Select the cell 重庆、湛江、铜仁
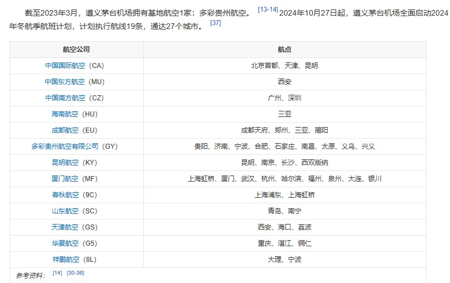 (x=285, y=243)
